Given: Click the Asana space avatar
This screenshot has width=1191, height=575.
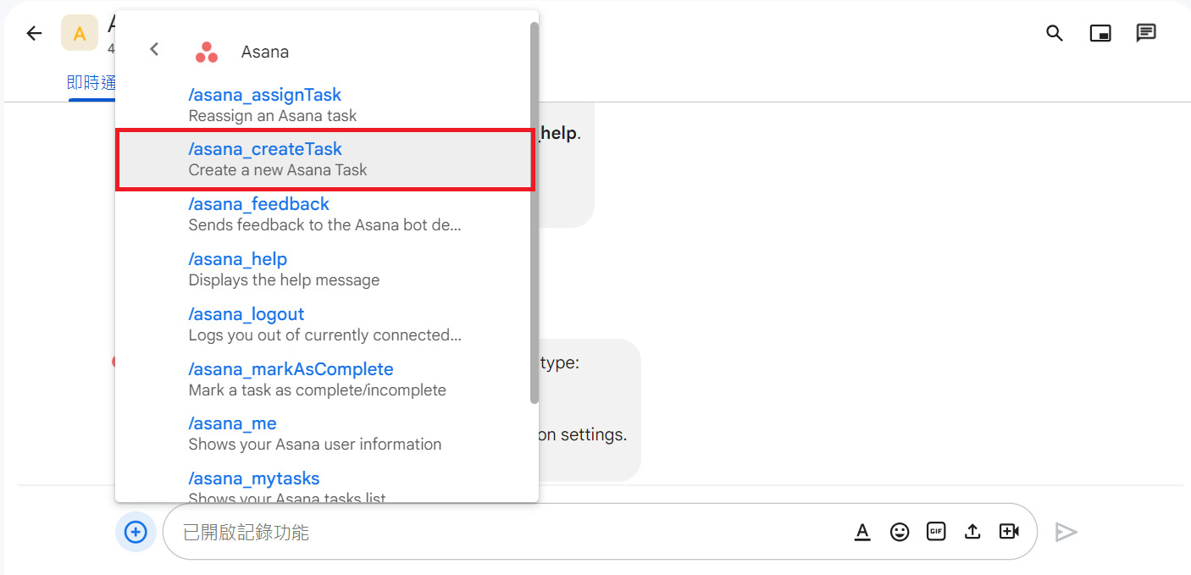Looking at the screenshot, I should click(x=80, y=33).
